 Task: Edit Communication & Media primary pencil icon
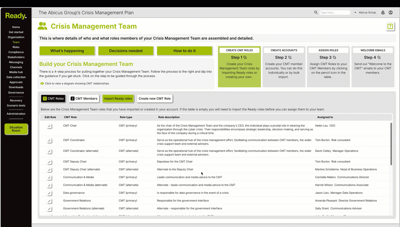pyautogui.click(x=50, y=178)
